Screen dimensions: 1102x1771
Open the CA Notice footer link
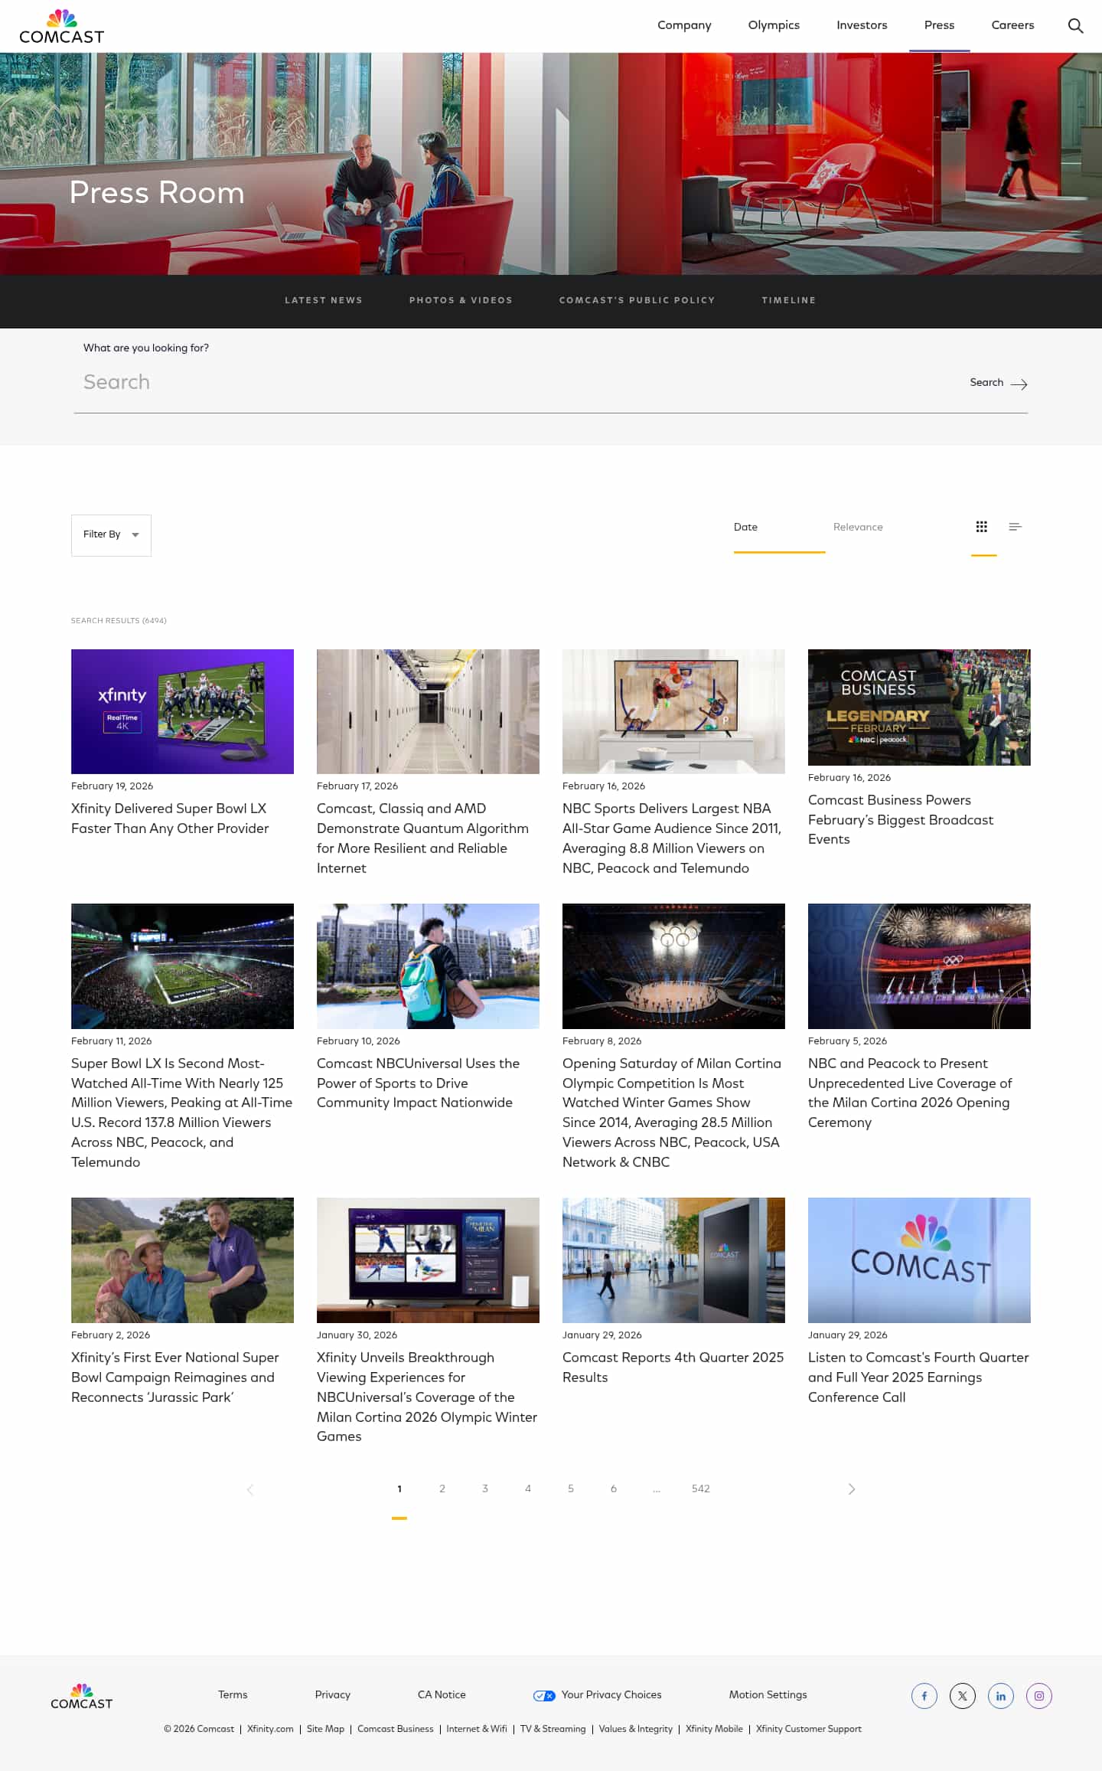(442, 1694)
